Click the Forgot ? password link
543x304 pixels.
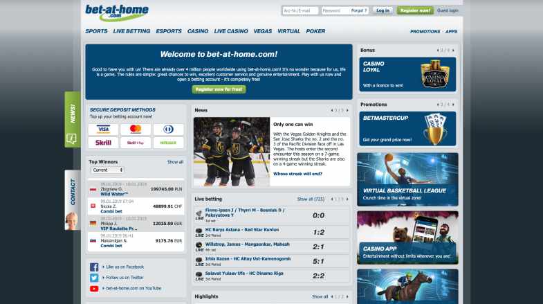(x=359, y=11)
